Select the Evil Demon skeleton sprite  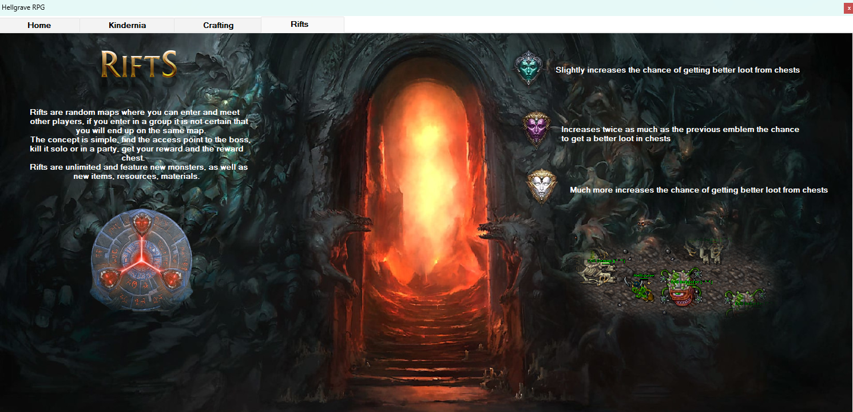596,271
